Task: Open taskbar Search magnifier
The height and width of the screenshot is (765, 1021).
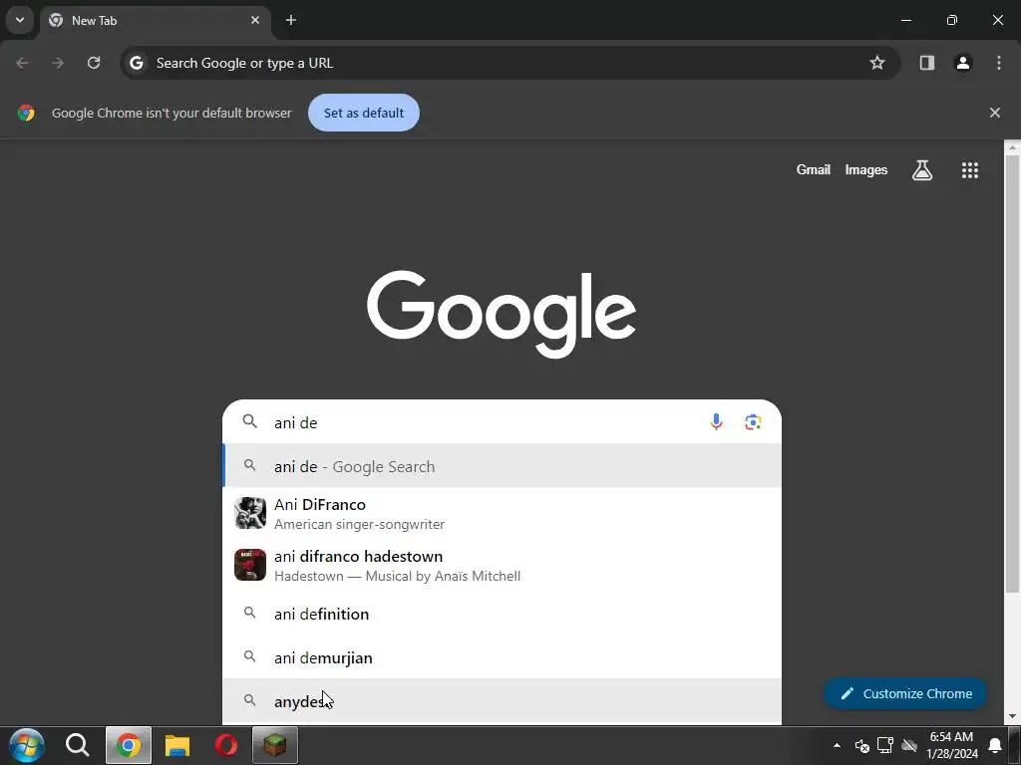Action: click(x=77, y=745)
